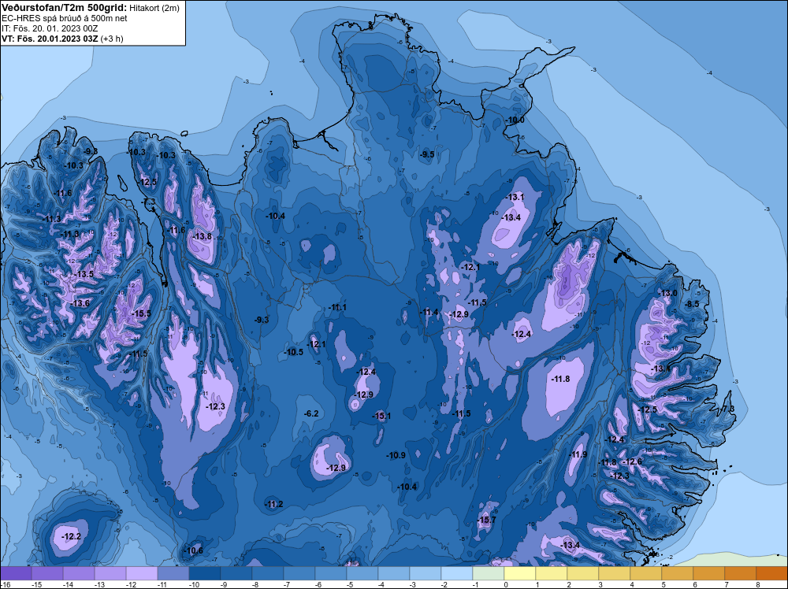Click the -13.6 temperature value
788x589 pixels.
pyautogui.click(x=80, y=303)
